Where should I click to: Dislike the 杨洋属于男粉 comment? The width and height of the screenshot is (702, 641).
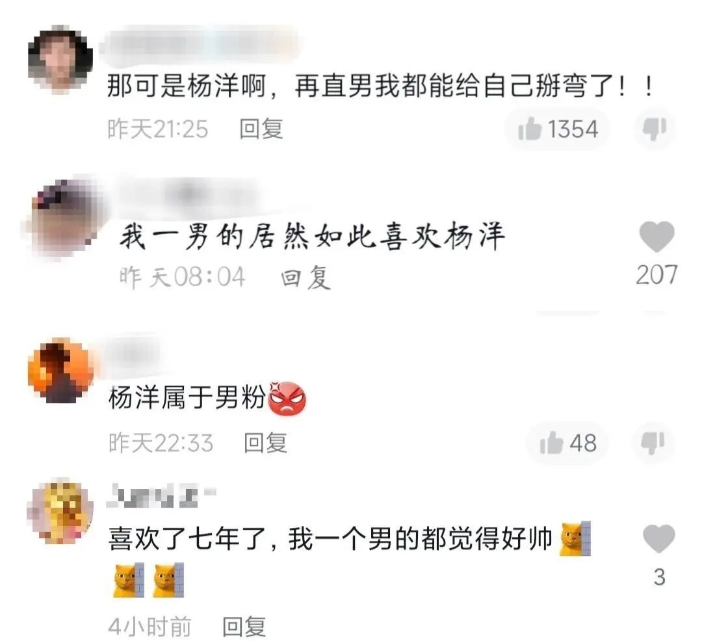pyautogui.click(x=653, y=443)
